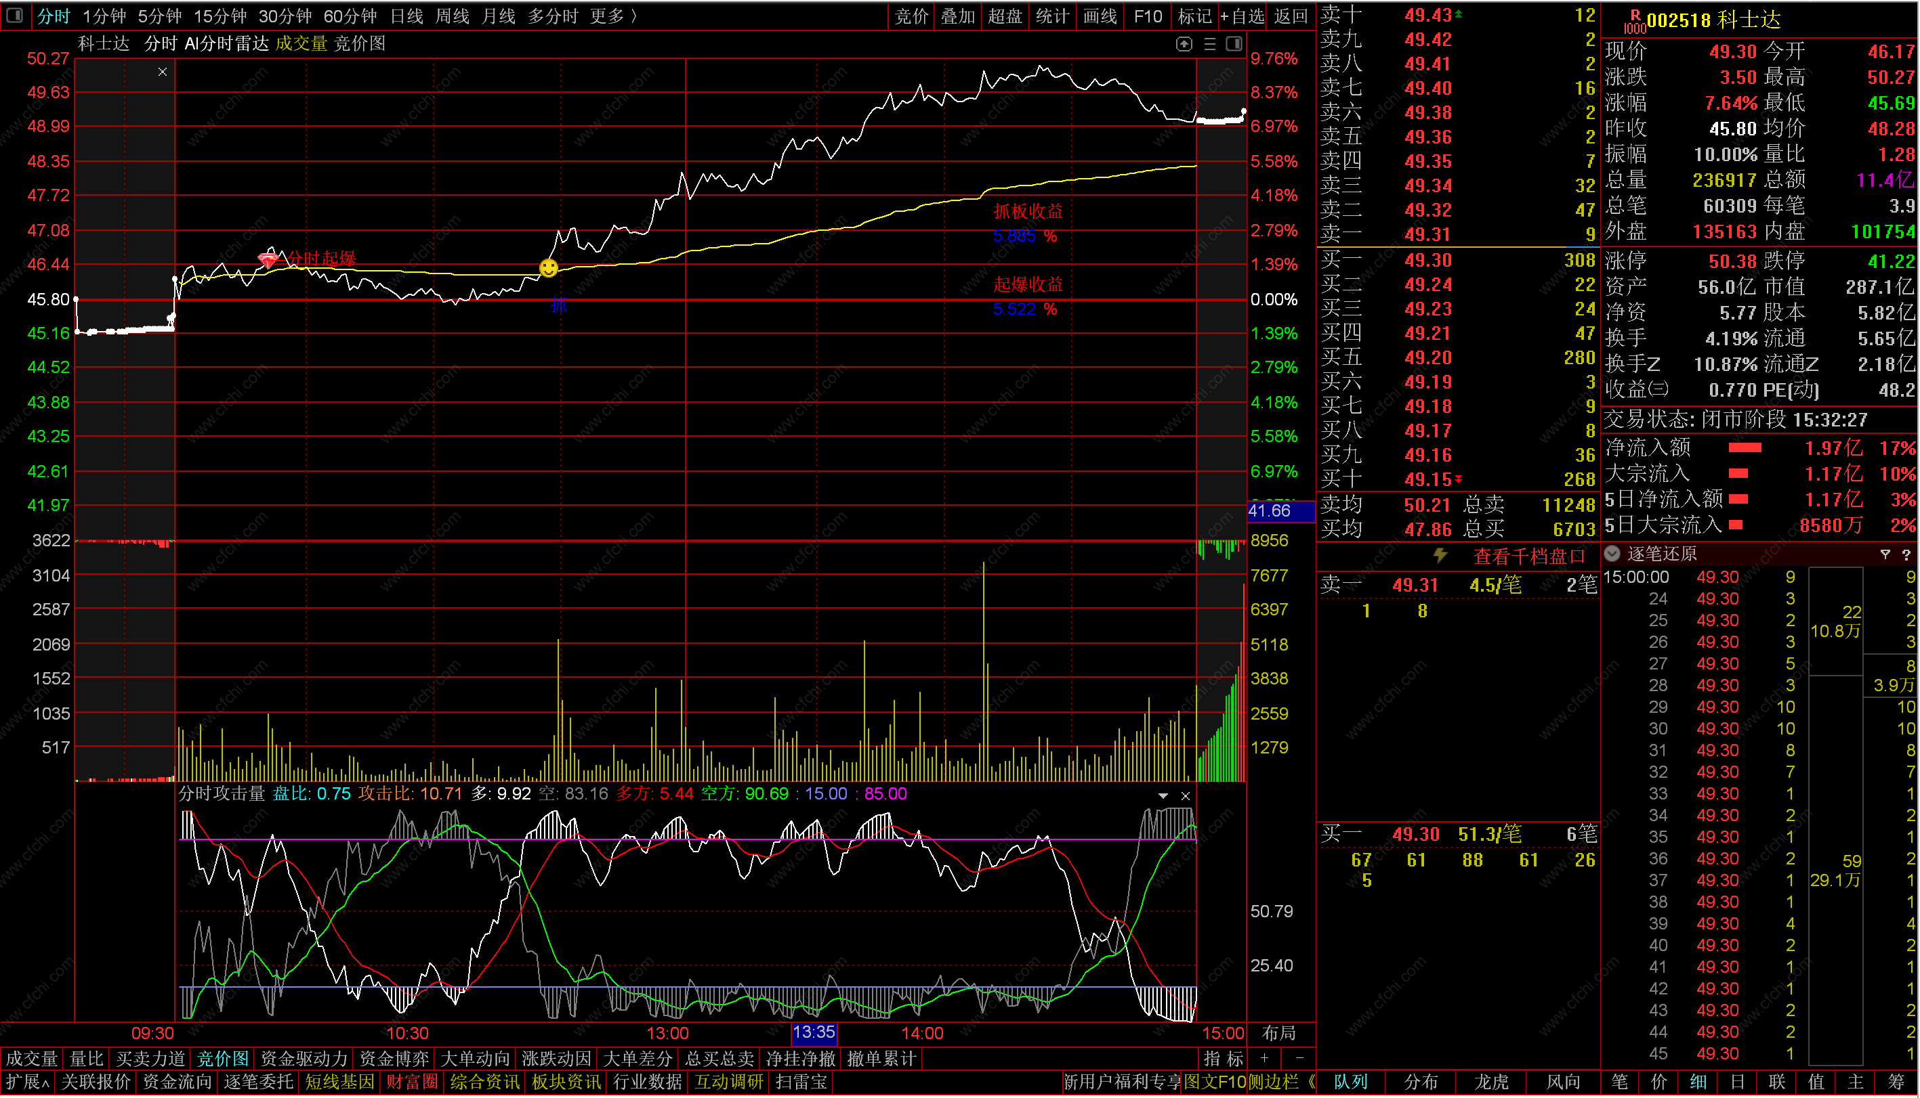The width and height of the screenshot is (1920, 1098).
Task: Expand the 更多 periods menu
Action: pos(613,16)
